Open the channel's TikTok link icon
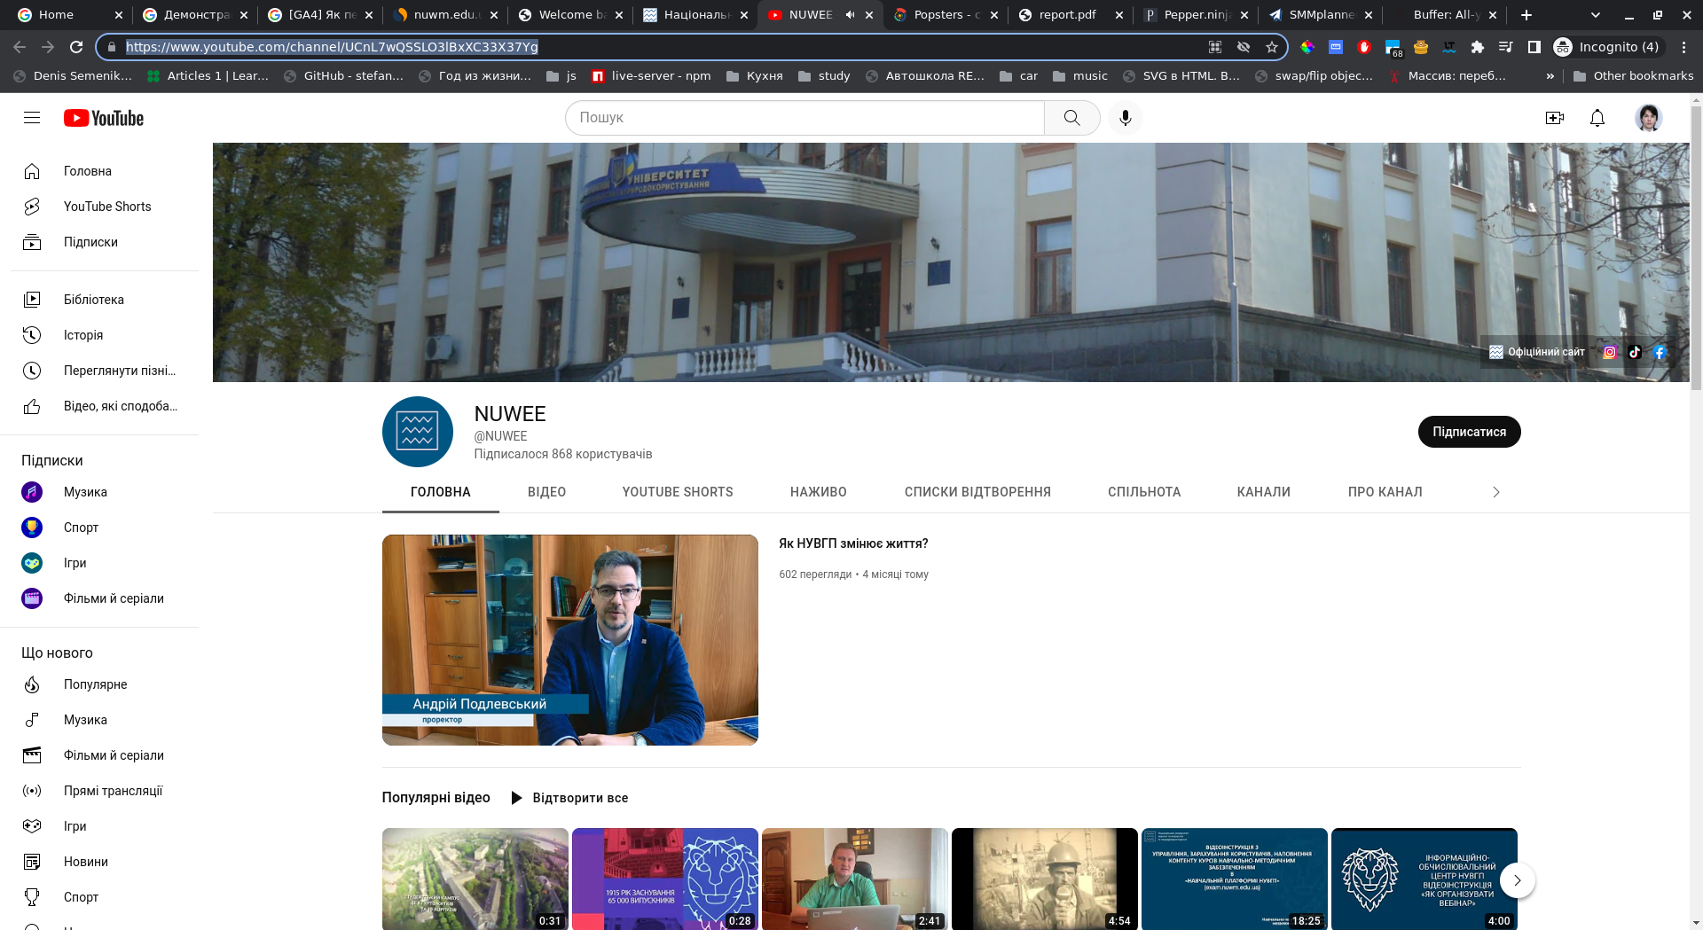Screen dimensions: 1703x930 coord(1635,352)
